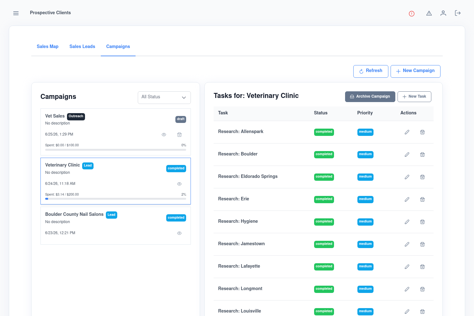Image resolution: width=474 pixels, height=316 pixels.
Task: Edit the Research: Boulder task
Action: pyautogui.click(x=407, y=155)
